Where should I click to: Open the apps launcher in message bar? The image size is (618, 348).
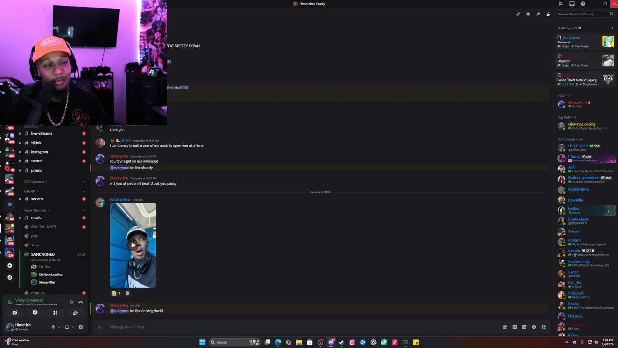click(x=544, y=327)
